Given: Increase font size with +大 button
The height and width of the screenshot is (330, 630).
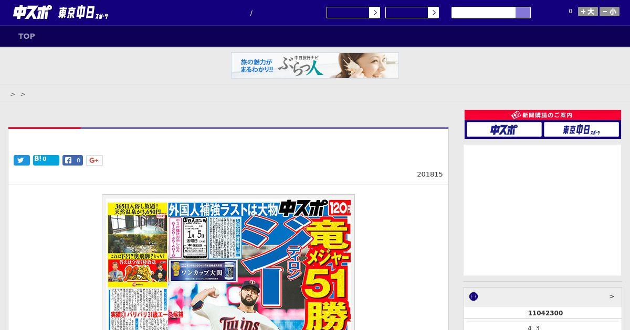Looking at the screenshot, I should pyautogui.click(x=588, y=12).
